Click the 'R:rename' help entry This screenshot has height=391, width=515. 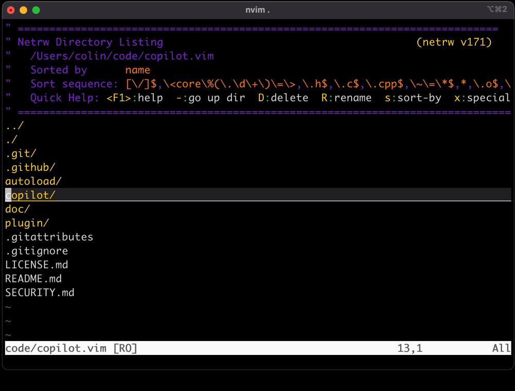pyautogui.click(x=347, y=98)
